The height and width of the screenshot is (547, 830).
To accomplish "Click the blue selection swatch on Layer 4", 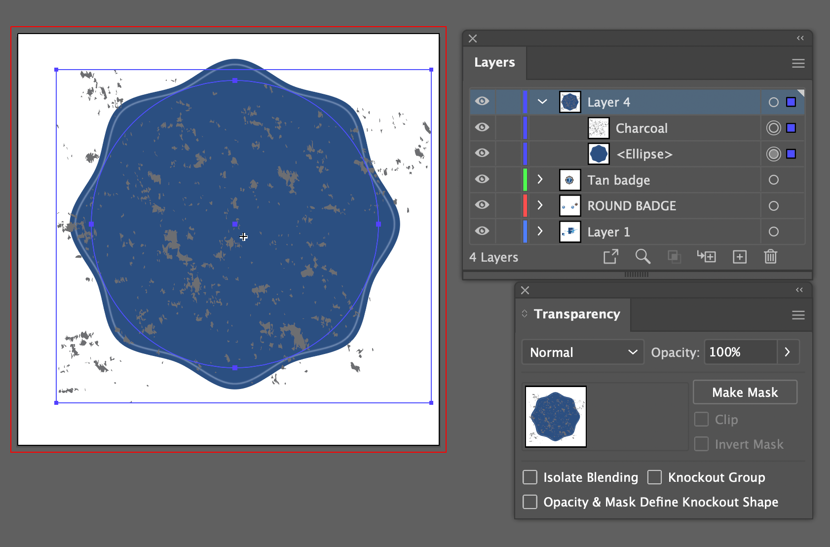I will (x=792, y=102).
